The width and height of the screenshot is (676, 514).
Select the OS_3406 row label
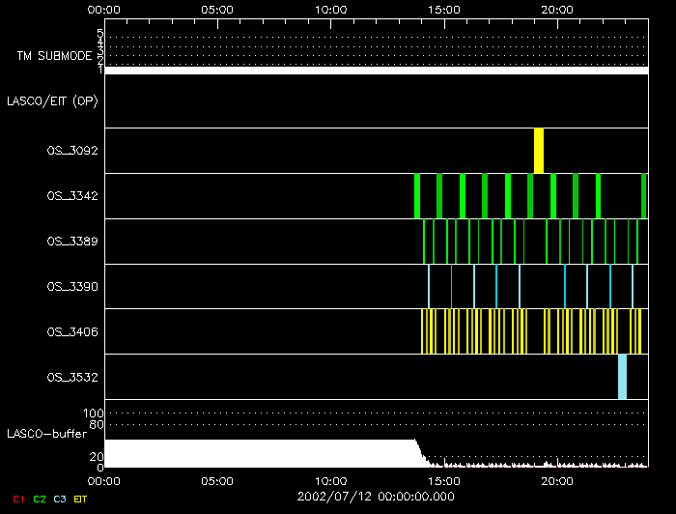click(72, 332)
